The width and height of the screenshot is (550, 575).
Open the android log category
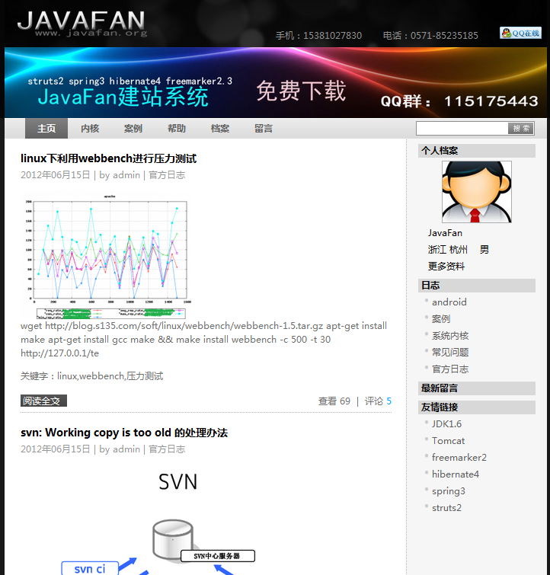tap(449, 302)
